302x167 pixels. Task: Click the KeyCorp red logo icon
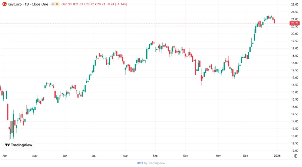coord(4,4)
